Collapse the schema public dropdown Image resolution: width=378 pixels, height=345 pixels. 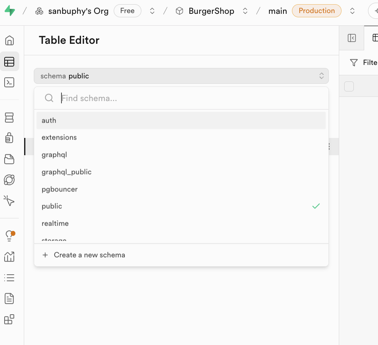coord(181,76)
